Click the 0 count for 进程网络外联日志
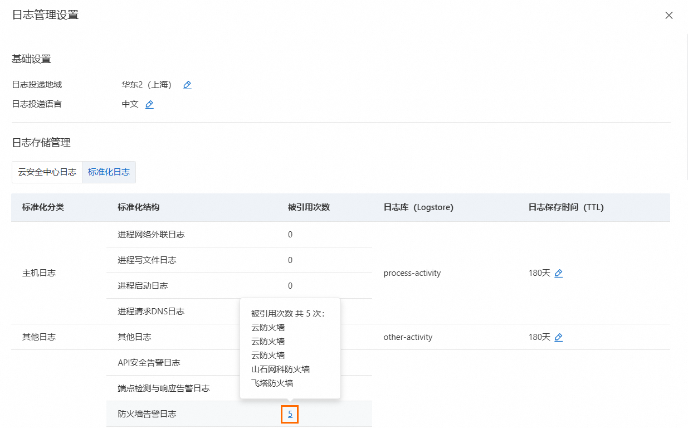Screen dimensions: 688x428 click(x=290, y=235)
